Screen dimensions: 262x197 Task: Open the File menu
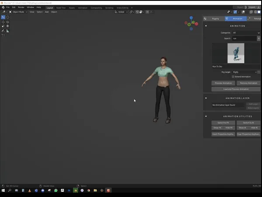click(8, 7)
